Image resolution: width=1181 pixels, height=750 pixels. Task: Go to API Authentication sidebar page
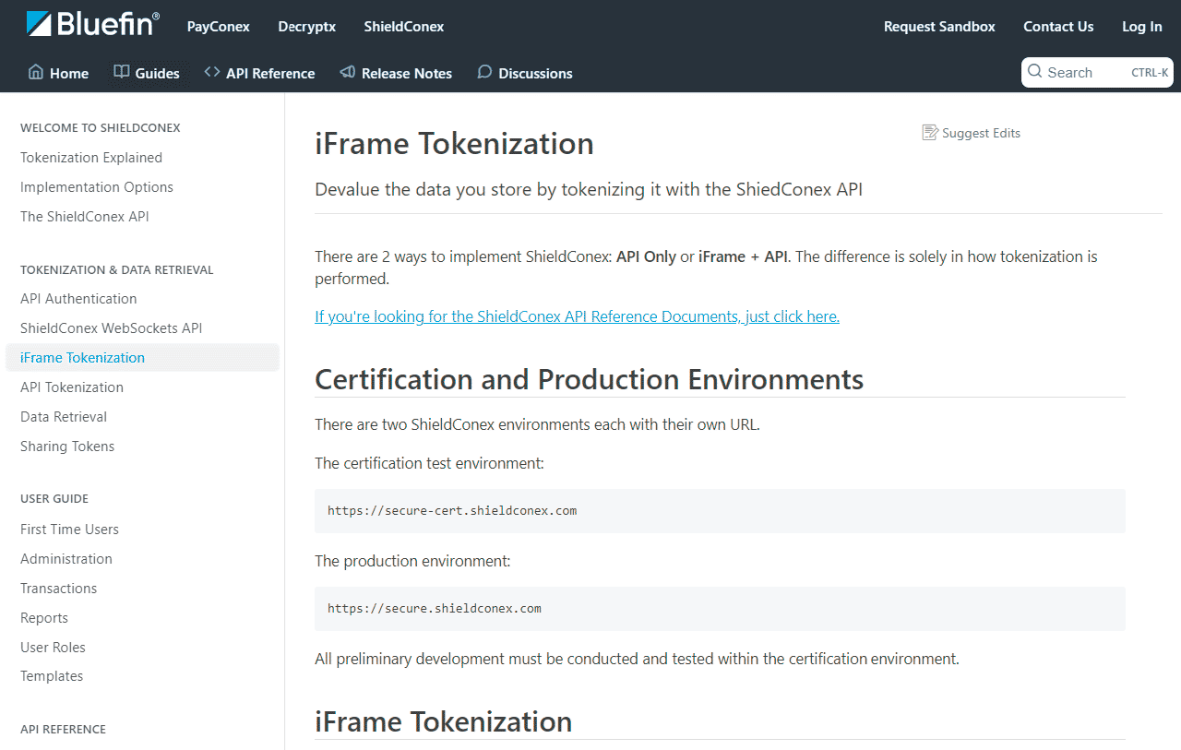click(x=78, y=299)
